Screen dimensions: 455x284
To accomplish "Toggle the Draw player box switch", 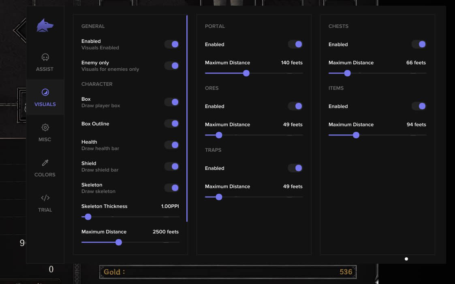I will click(x=172, y=102).
